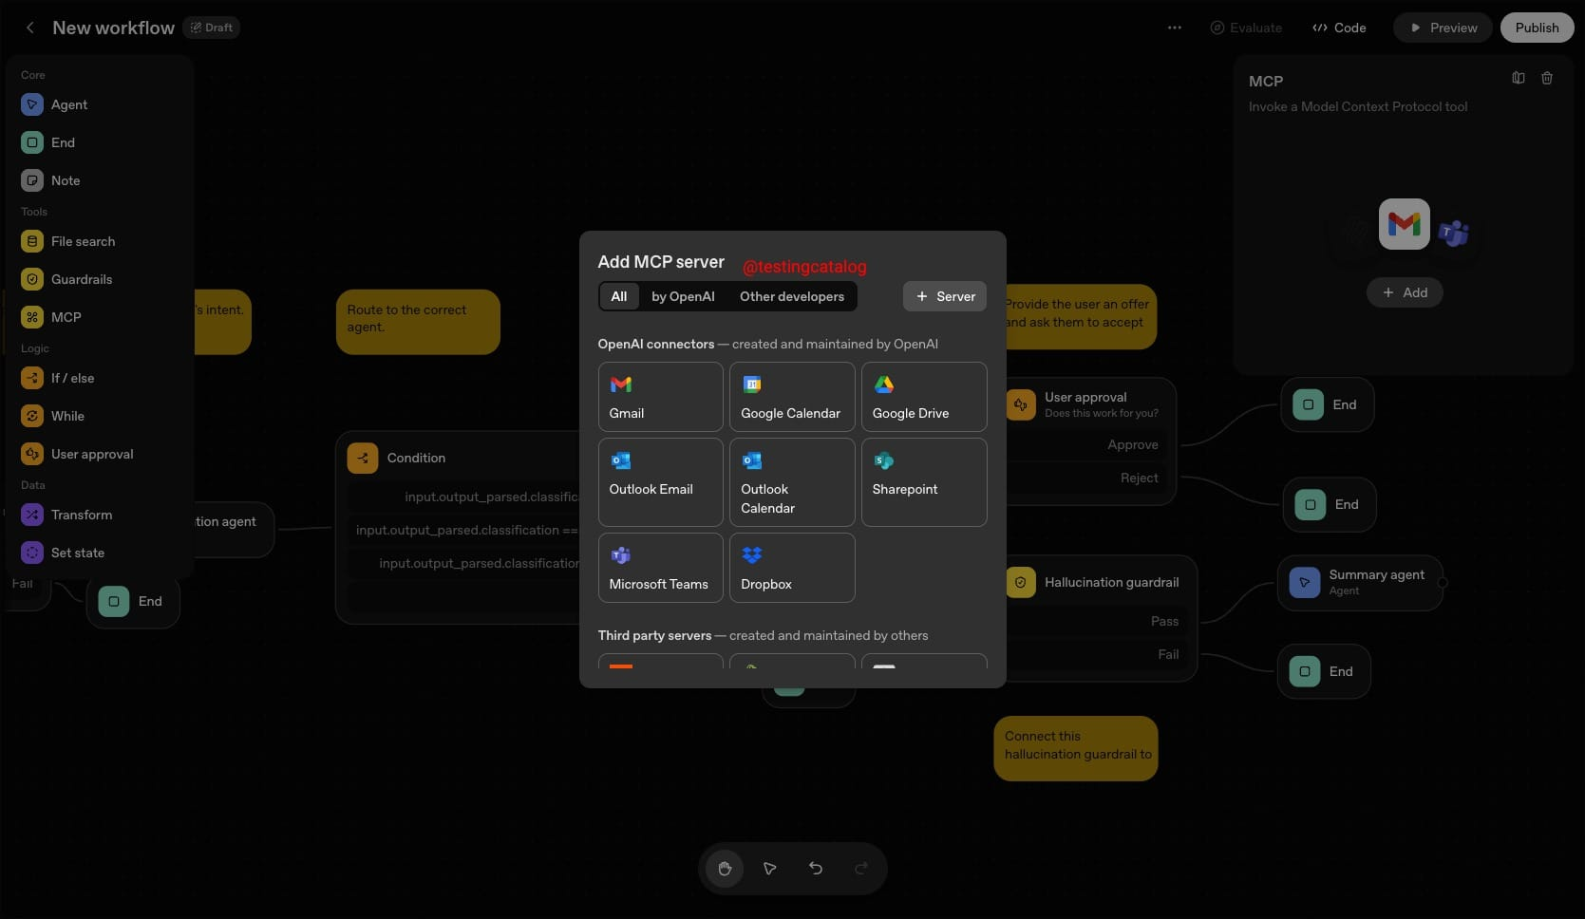Switch to the hand pan tool

(725, 869)
